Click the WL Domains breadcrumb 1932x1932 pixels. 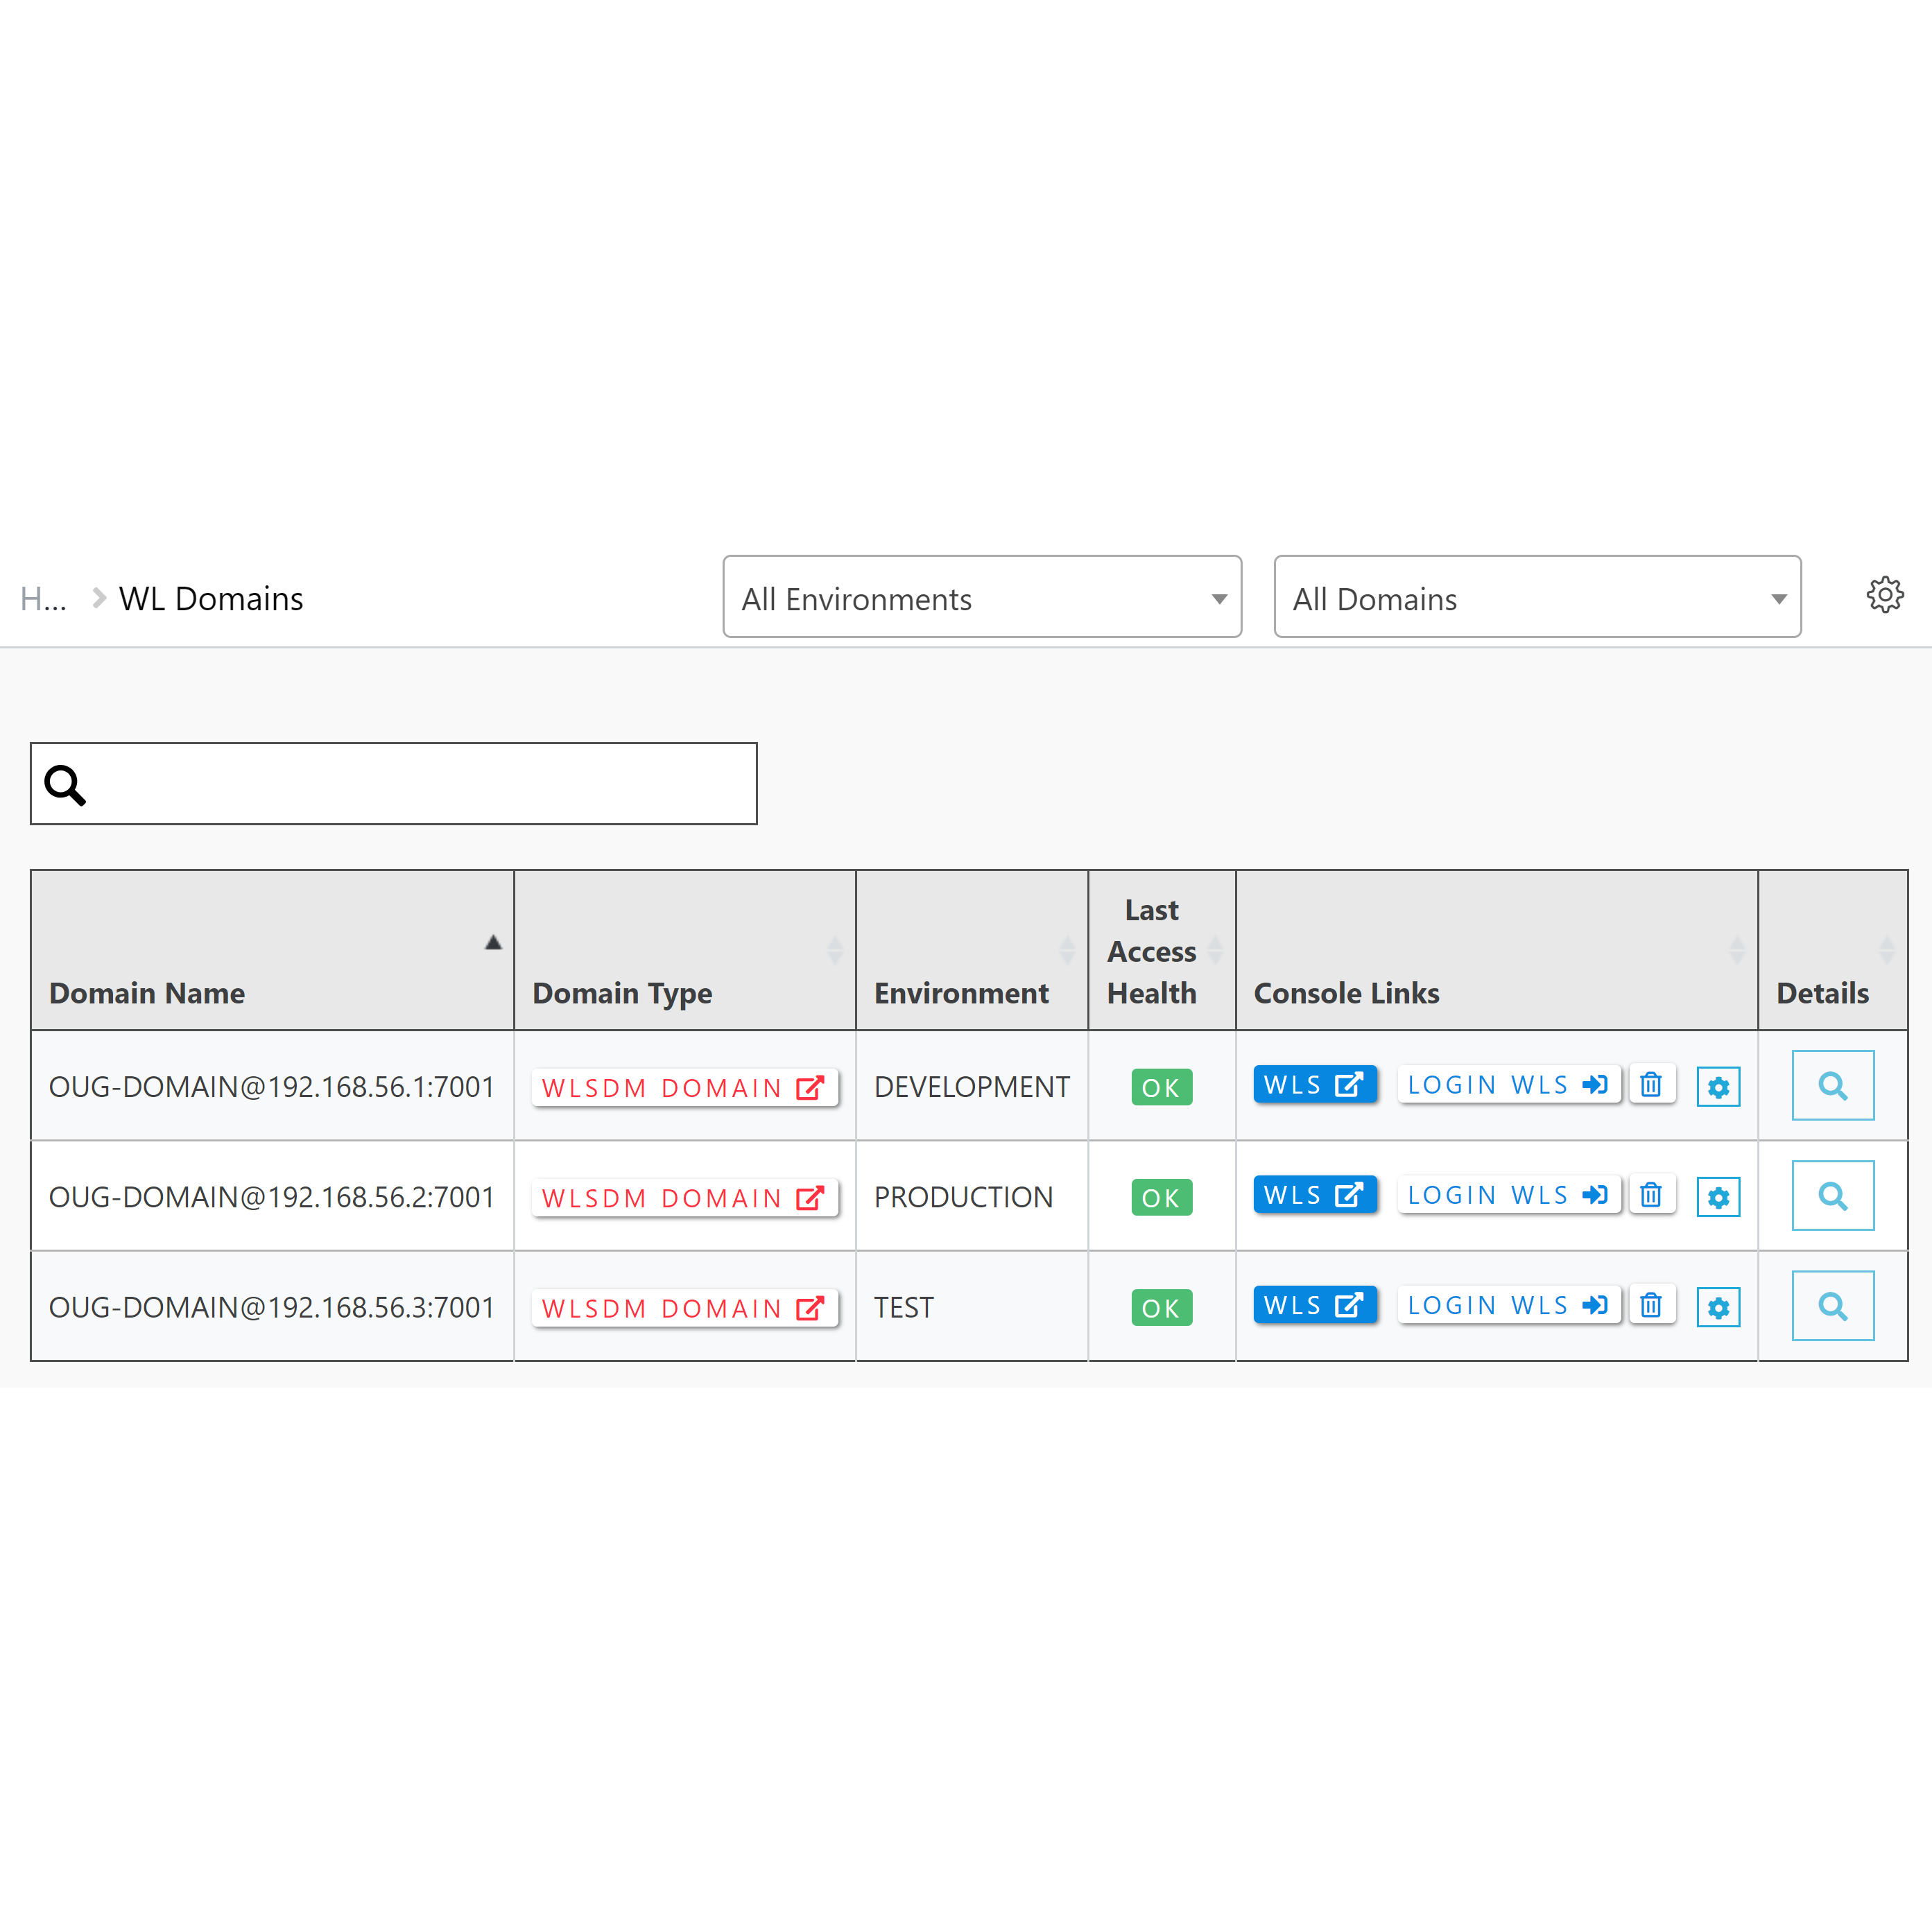pos(211,599)
